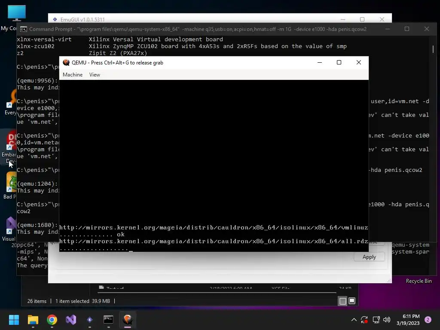The width and height of the screenshot is (440, 330).
Task: Switch to EmuGUI taskbar icon
Action: [90, 320]
